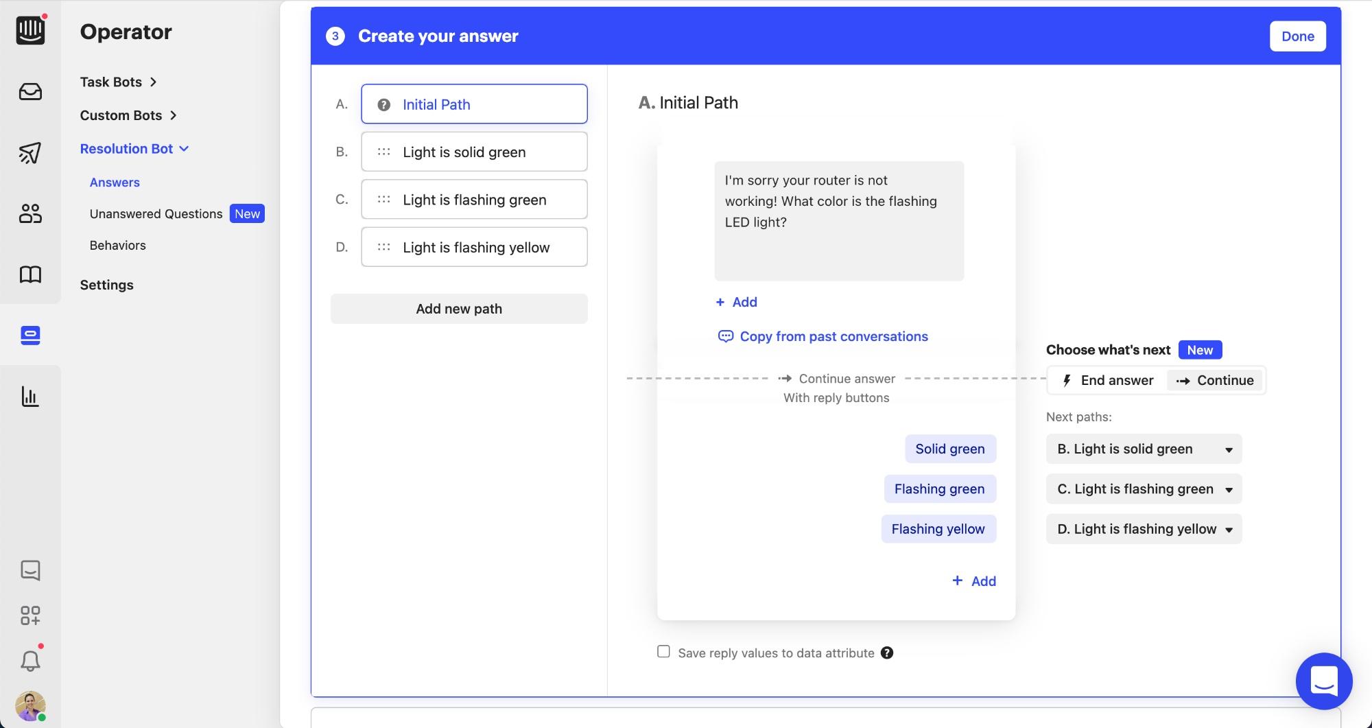Click the Solid green reply button
The width and height of the screenshot is (1372, 728).
[950, 449]
